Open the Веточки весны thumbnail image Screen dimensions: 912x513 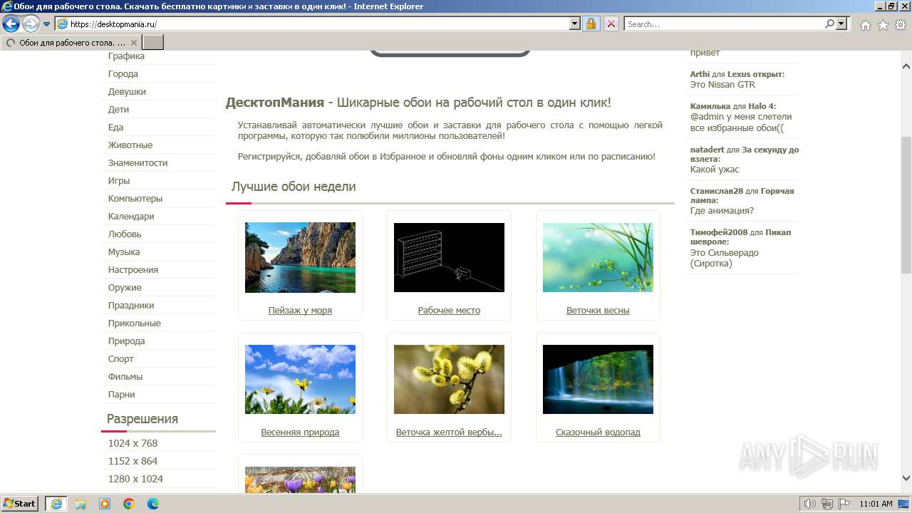point(598,257)
